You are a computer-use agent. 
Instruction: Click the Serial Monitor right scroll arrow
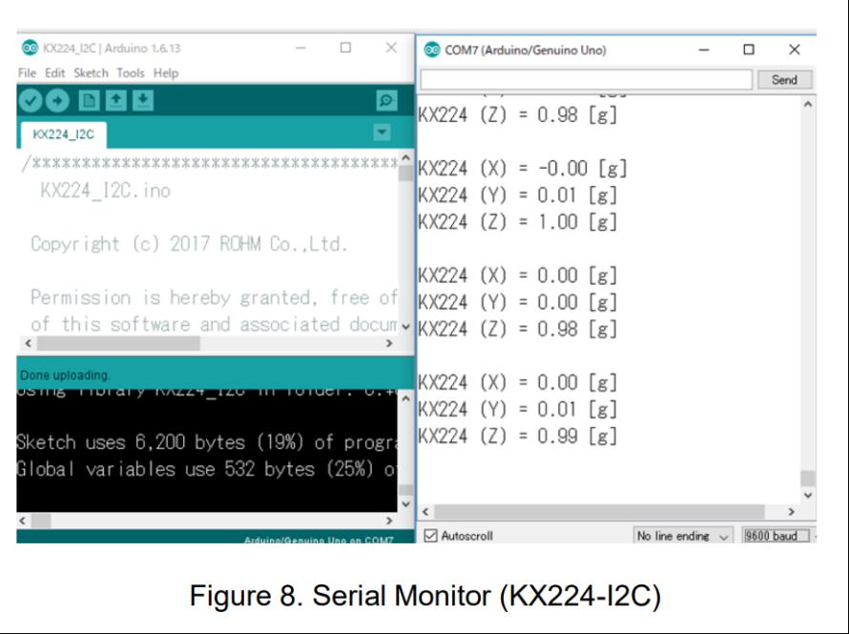click(791, 511)
